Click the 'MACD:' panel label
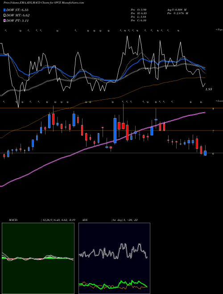The height and width of the screenshot is (294, 223). coord(13,220)
